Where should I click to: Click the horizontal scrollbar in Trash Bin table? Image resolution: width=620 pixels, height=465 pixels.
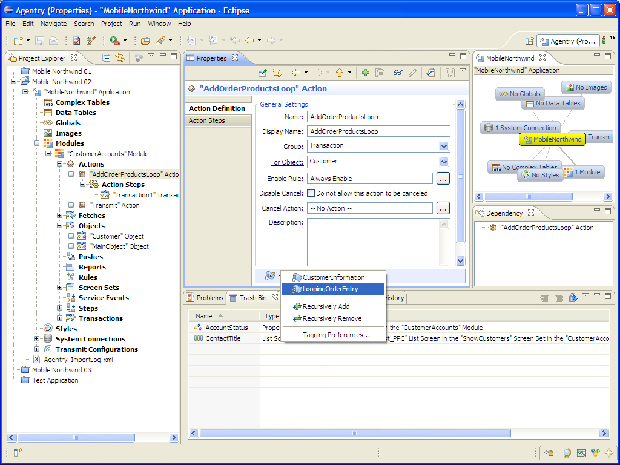click(355, 434)
